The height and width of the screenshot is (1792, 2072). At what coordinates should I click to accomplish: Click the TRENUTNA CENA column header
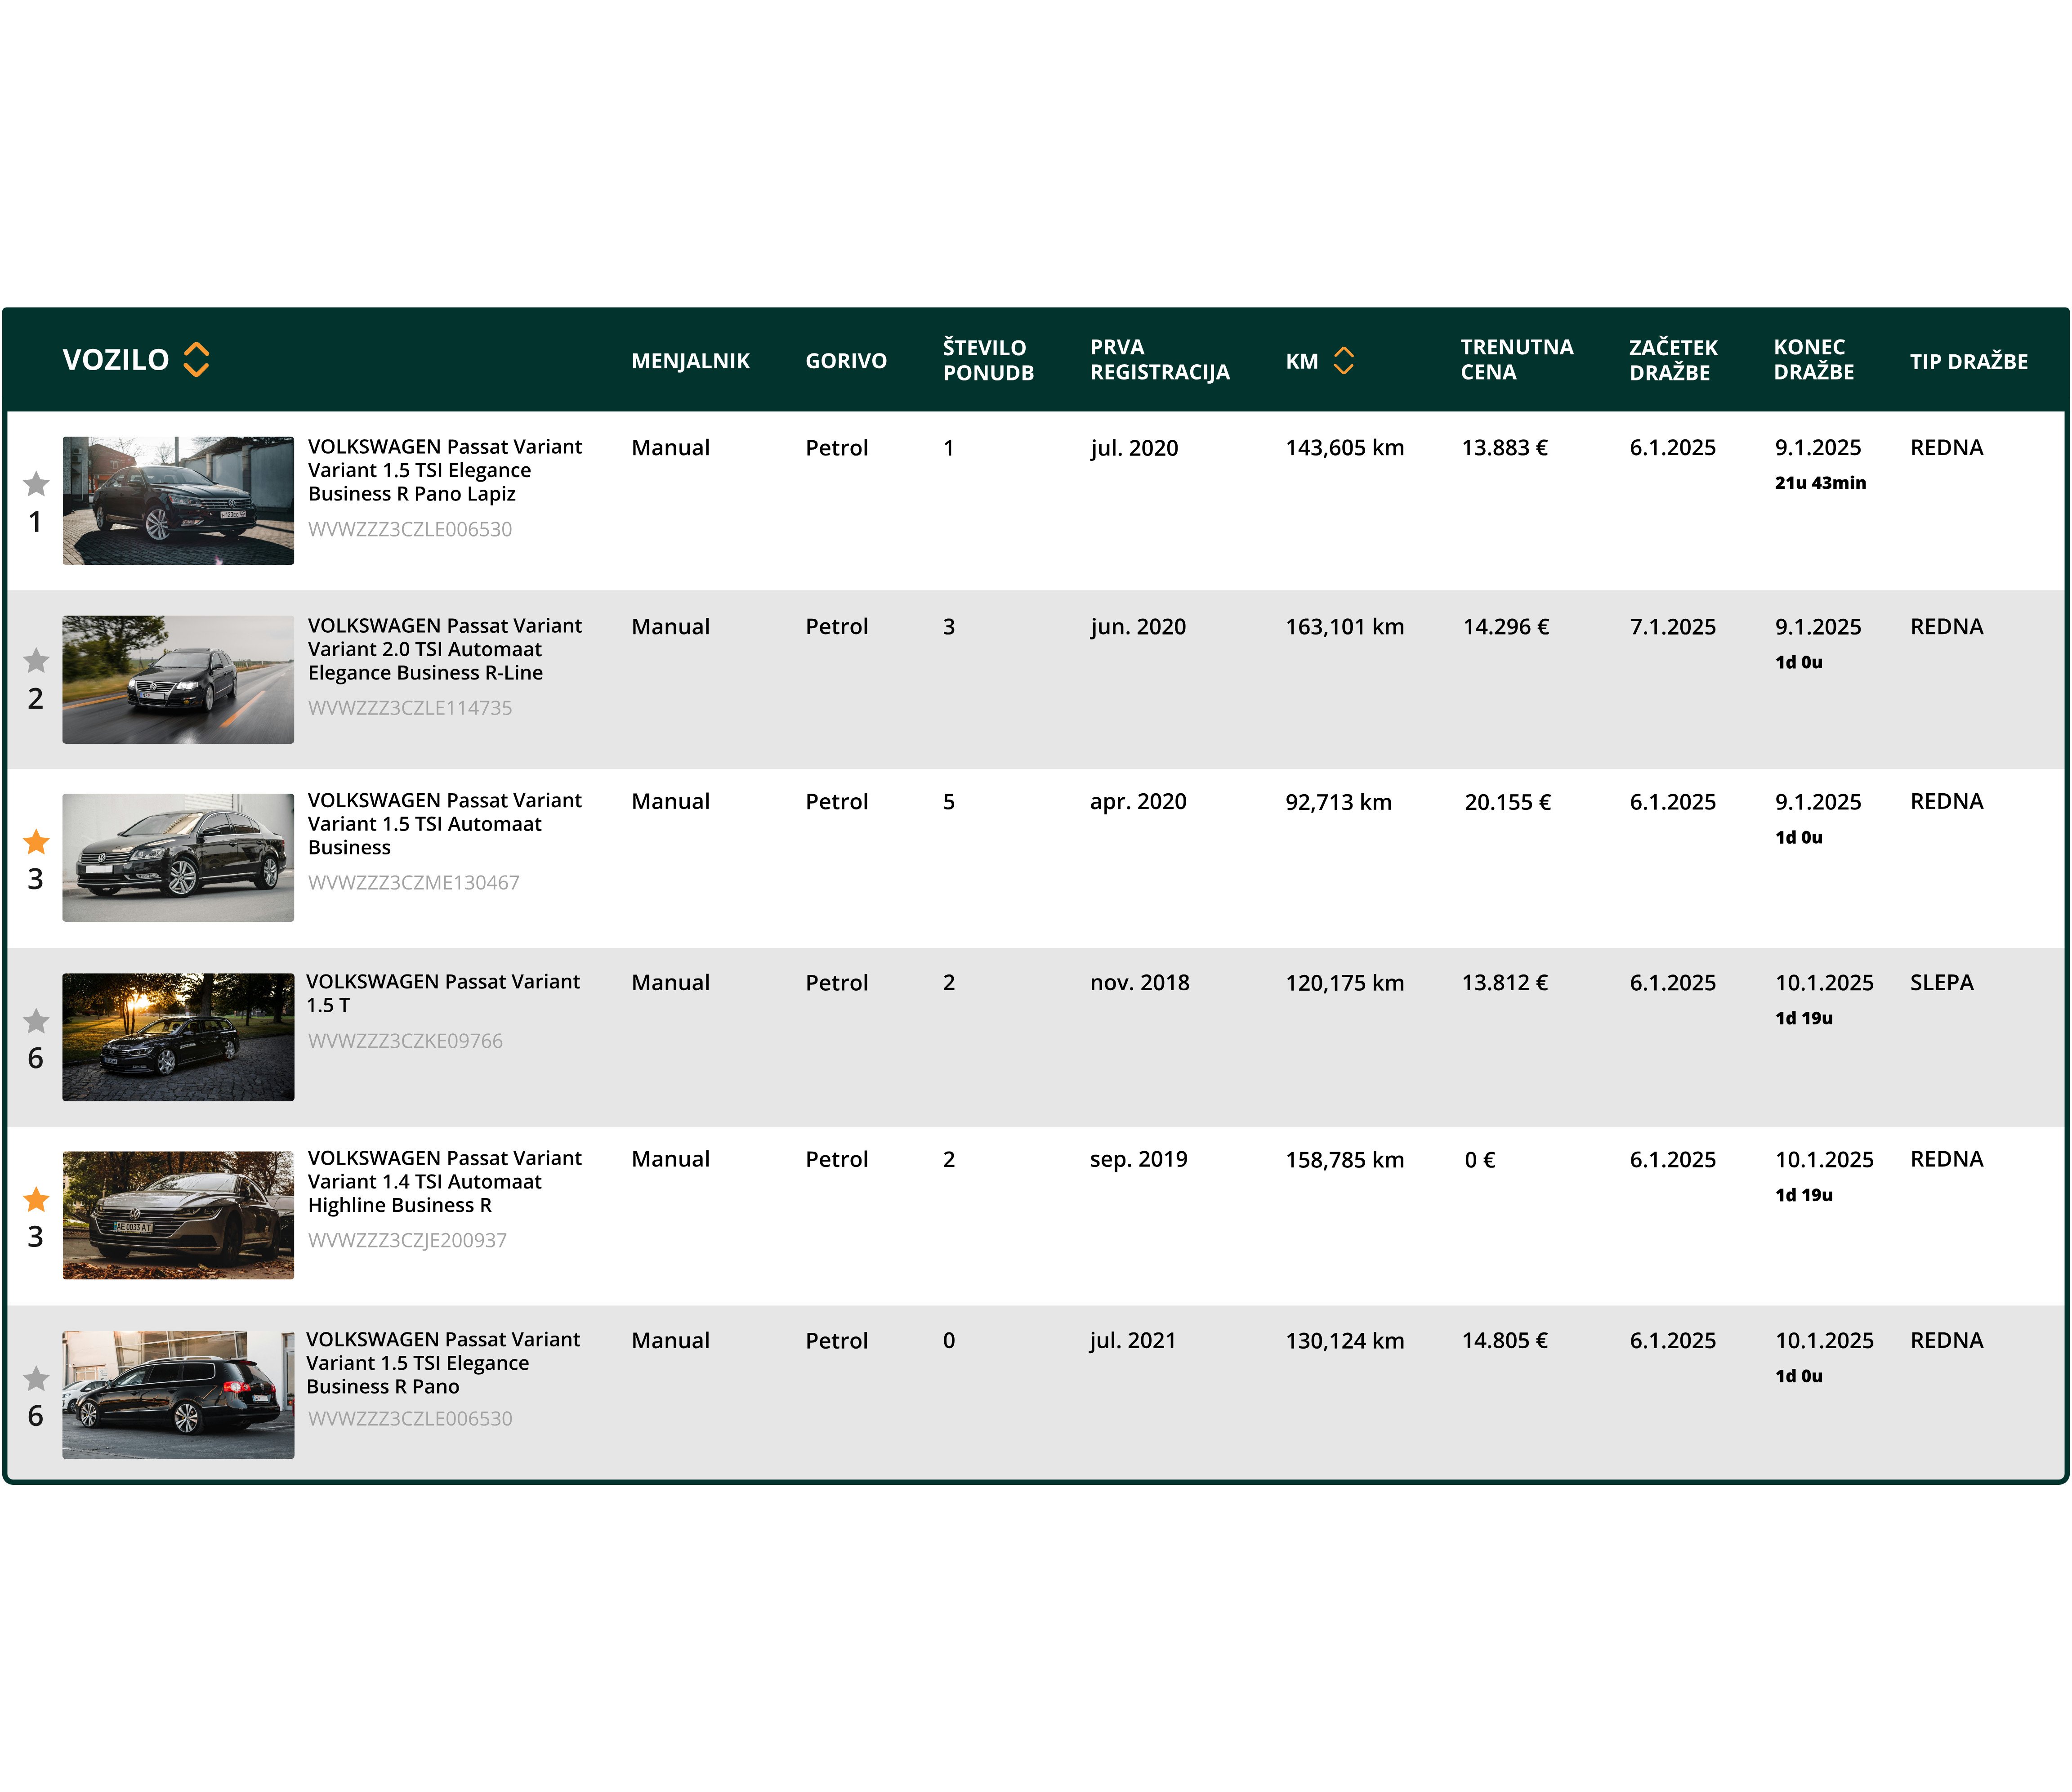click(1517, 360)
